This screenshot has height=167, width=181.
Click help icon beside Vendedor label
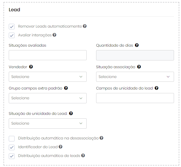(31, 67)
